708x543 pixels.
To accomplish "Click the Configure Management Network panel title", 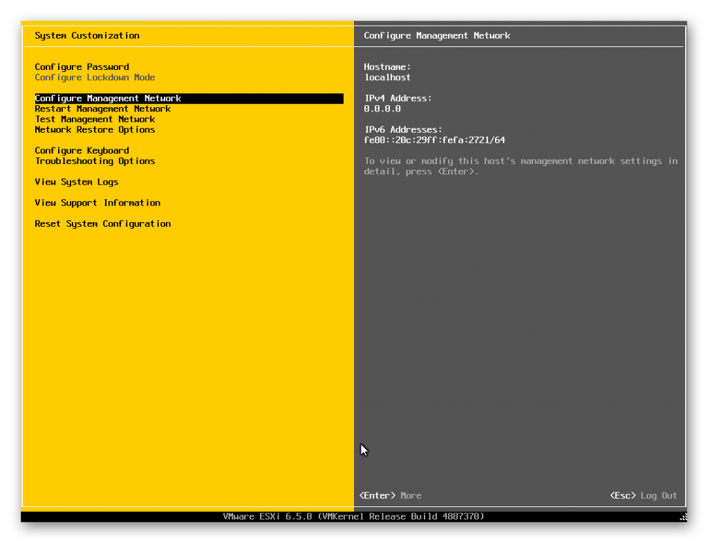I will [437, 36].
